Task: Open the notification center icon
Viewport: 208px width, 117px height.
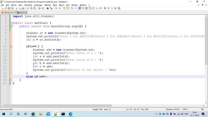Action: pyautogui.click(x=203, y=114)
